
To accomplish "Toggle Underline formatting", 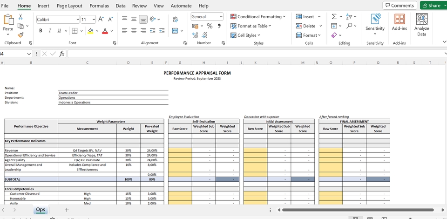I will pyautogui.click(x=59, y=30).
